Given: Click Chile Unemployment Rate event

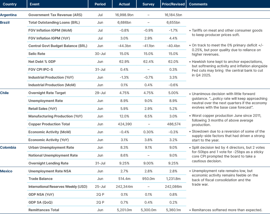Looking at the screenshot, I should [x=45, y=101].
